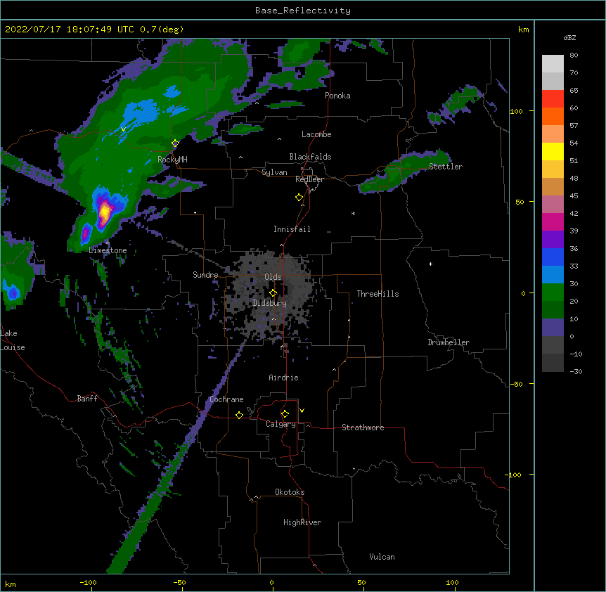
Task: Click the Strathmore label
Action: 363,427
